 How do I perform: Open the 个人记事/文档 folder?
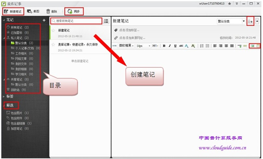pos(26,48)
